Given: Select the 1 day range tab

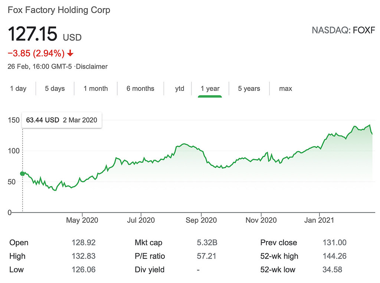Looking at the screenshot, I should tap(18, 89).
